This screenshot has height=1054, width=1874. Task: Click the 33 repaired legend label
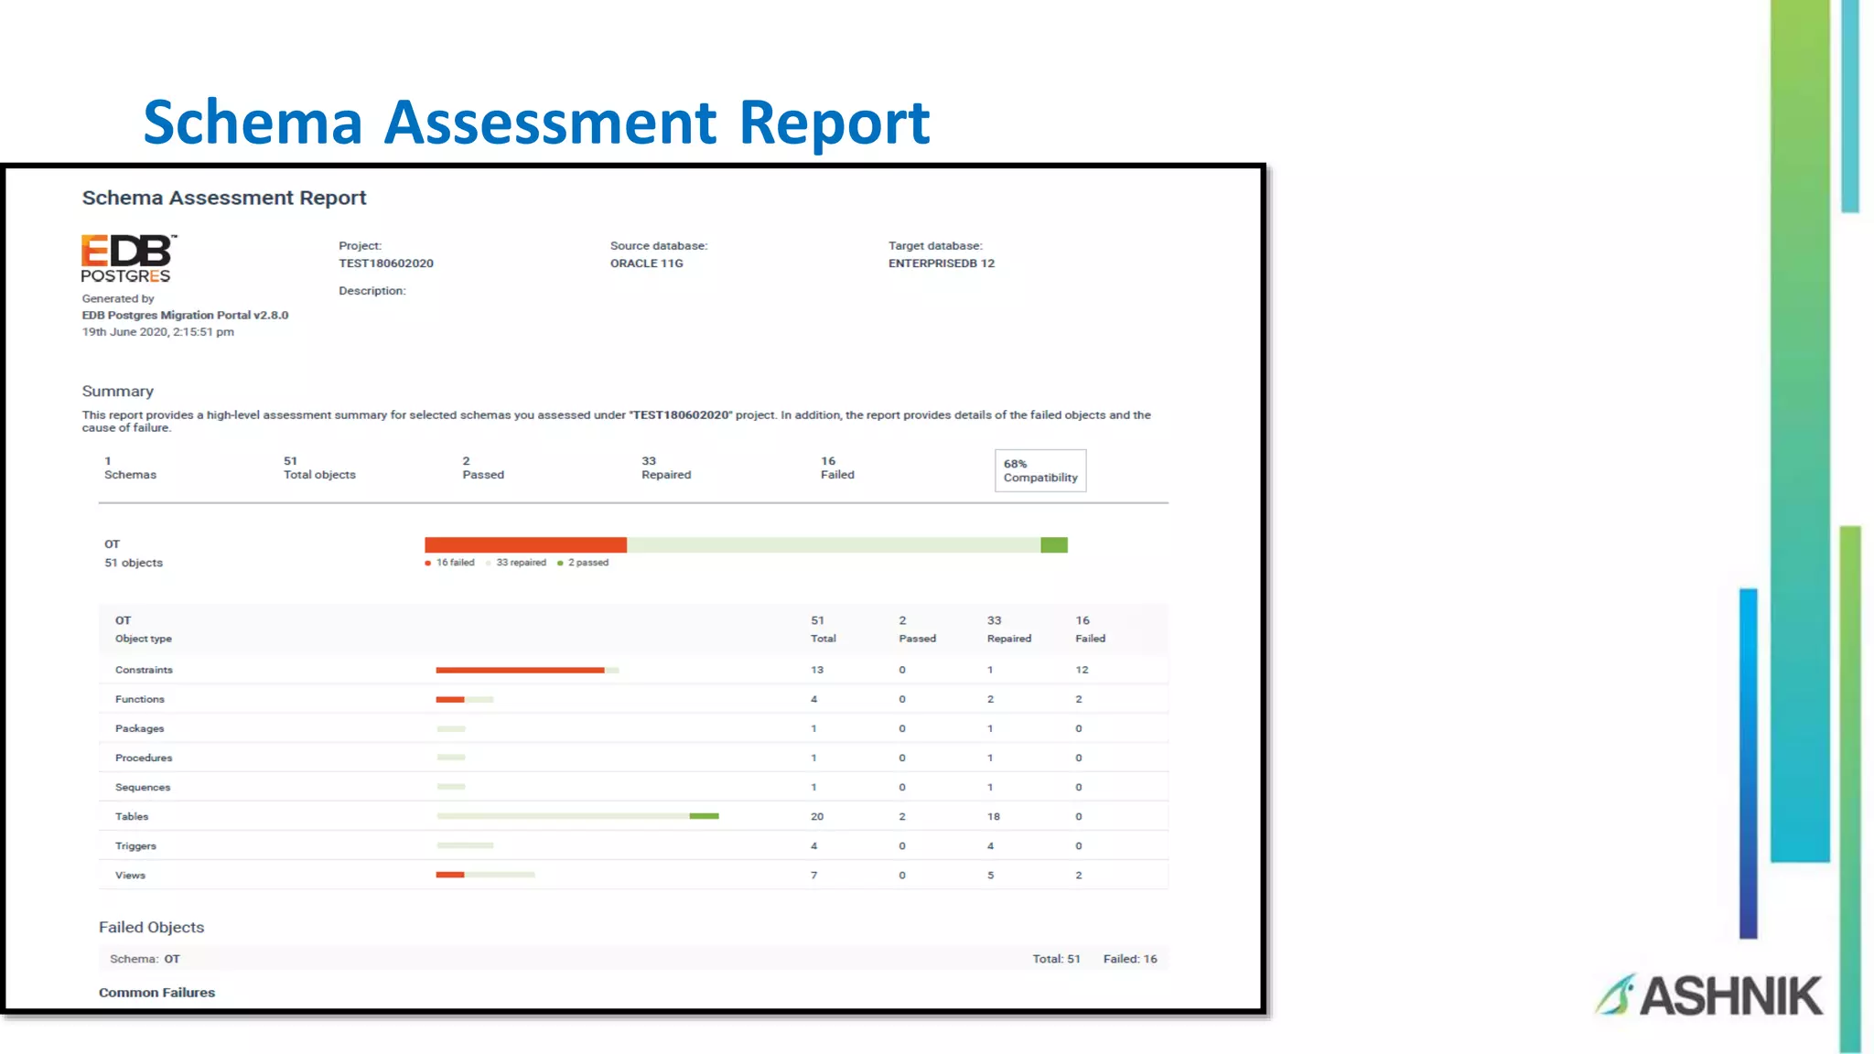[521, 563]
